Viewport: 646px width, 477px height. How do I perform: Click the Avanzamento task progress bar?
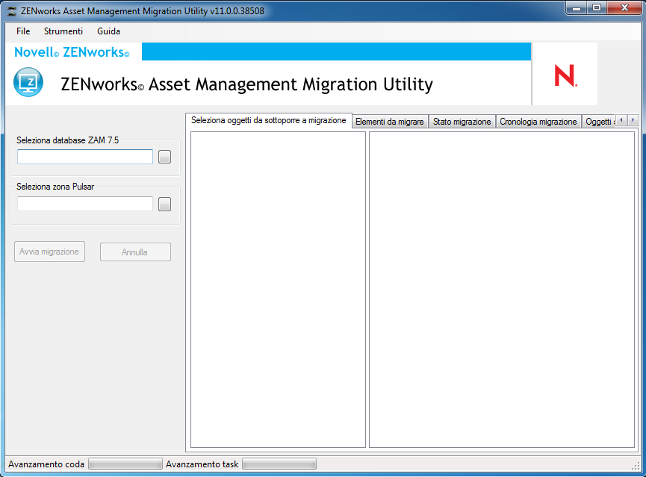tap(279, 464)
